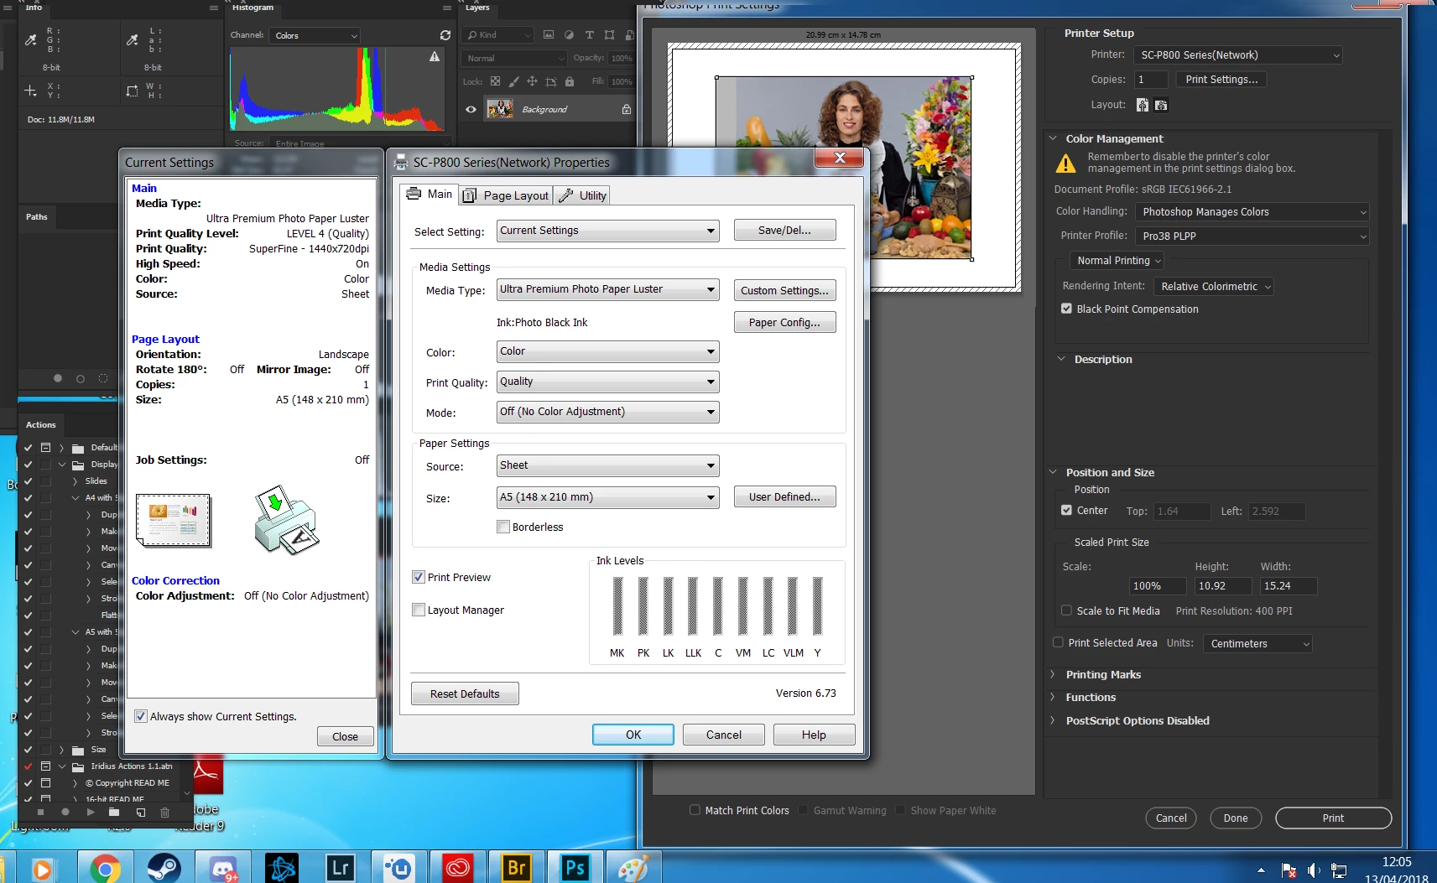Open the Print Quality dropdown
This screenshot has width=1437, height=883.
[x=608, y=382]
